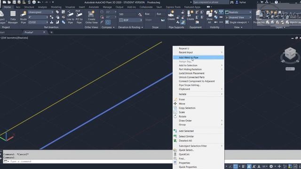Viewport: 301px width, 169px height.
Task: Click the Line to Pipe tool
Action: 70,17
